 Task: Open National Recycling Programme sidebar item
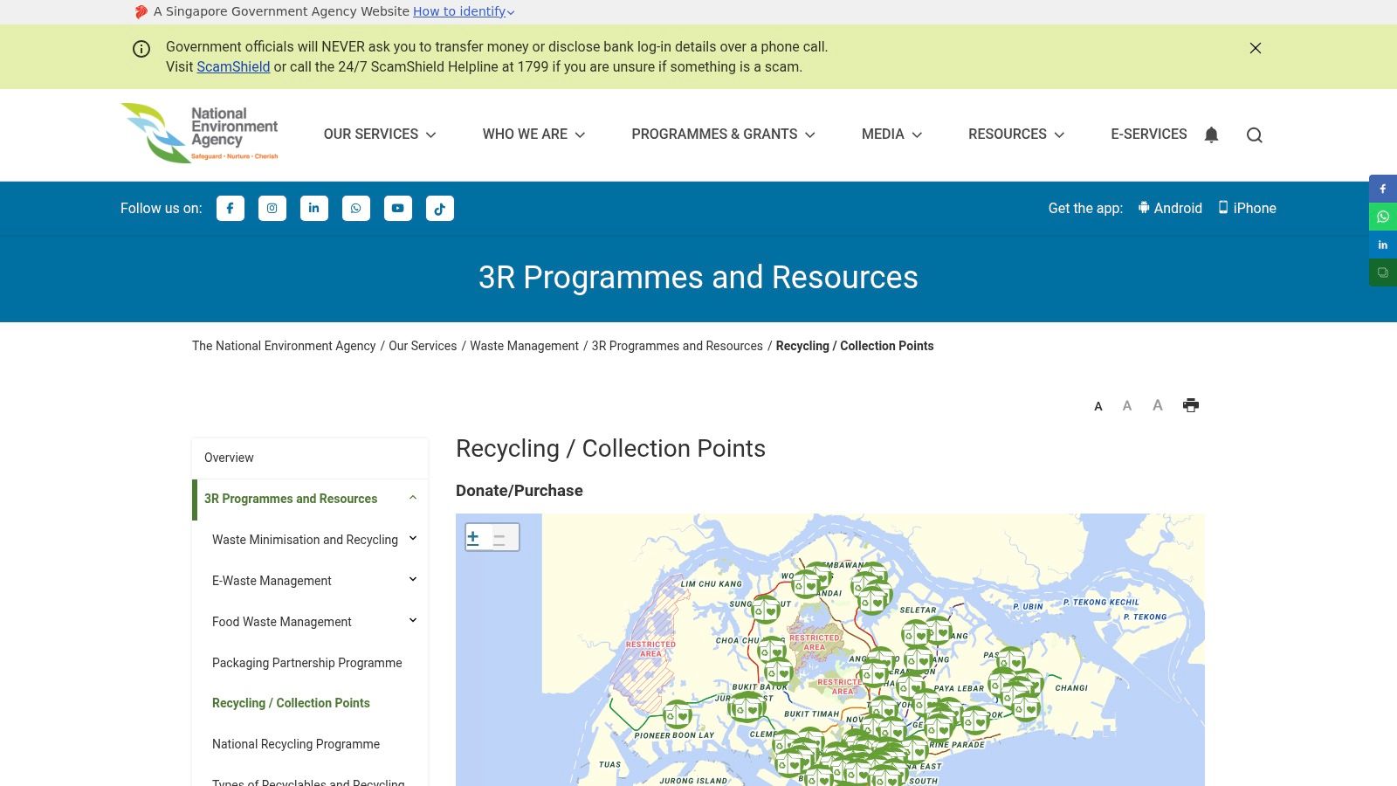(x=296, y=744)
